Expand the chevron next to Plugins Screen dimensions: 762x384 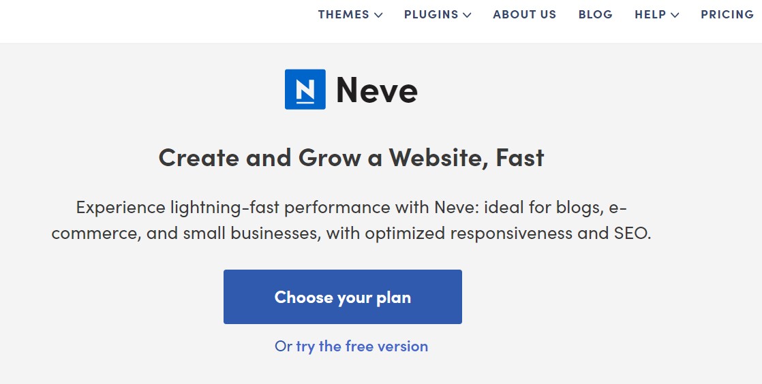467,15
